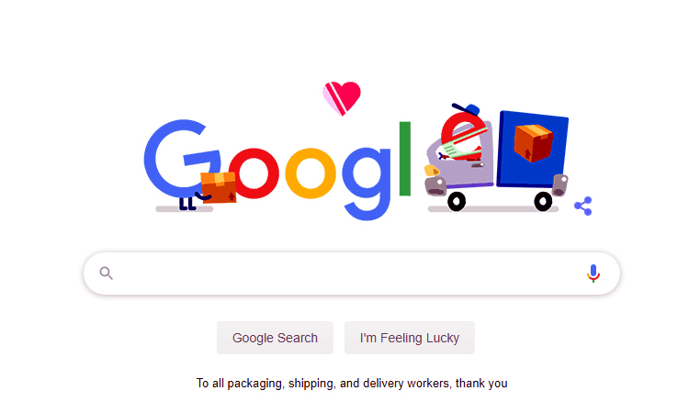Click the red letter e driving the truck

pyautogui.click(x=463, y=136)
